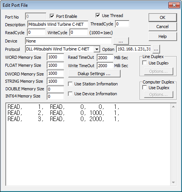Screen dimensions: 182x192
Task: Click the FLOAT Memory Size field
Action: tap(55, 65)
